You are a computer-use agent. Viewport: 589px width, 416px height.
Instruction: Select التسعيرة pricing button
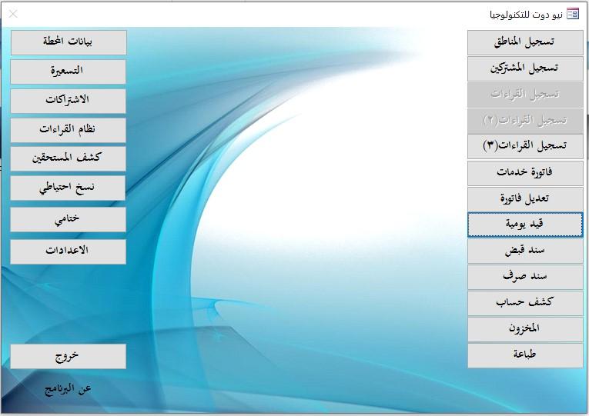tap(68, 72)
